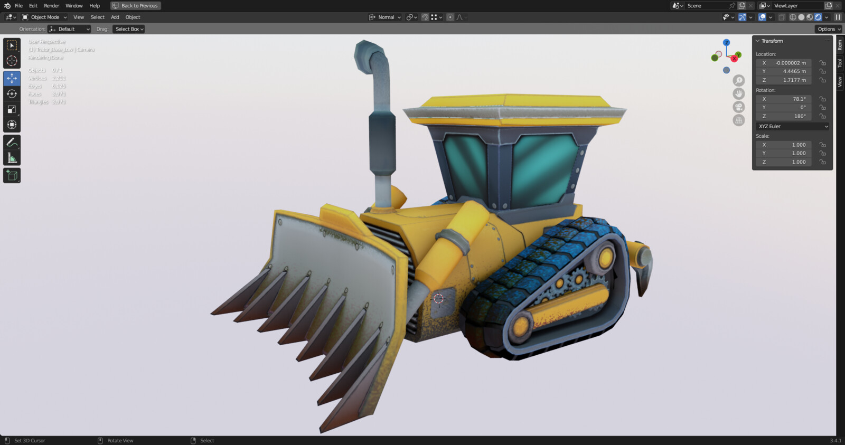Open the viewport View menu
Viewport: 845px width, 445px height.
pos(79,17)
